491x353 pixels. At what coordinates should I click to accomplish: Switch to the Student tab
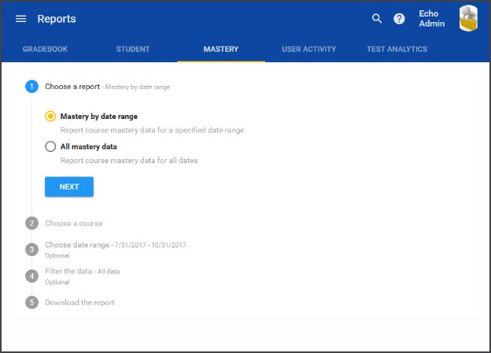point(133,49)
